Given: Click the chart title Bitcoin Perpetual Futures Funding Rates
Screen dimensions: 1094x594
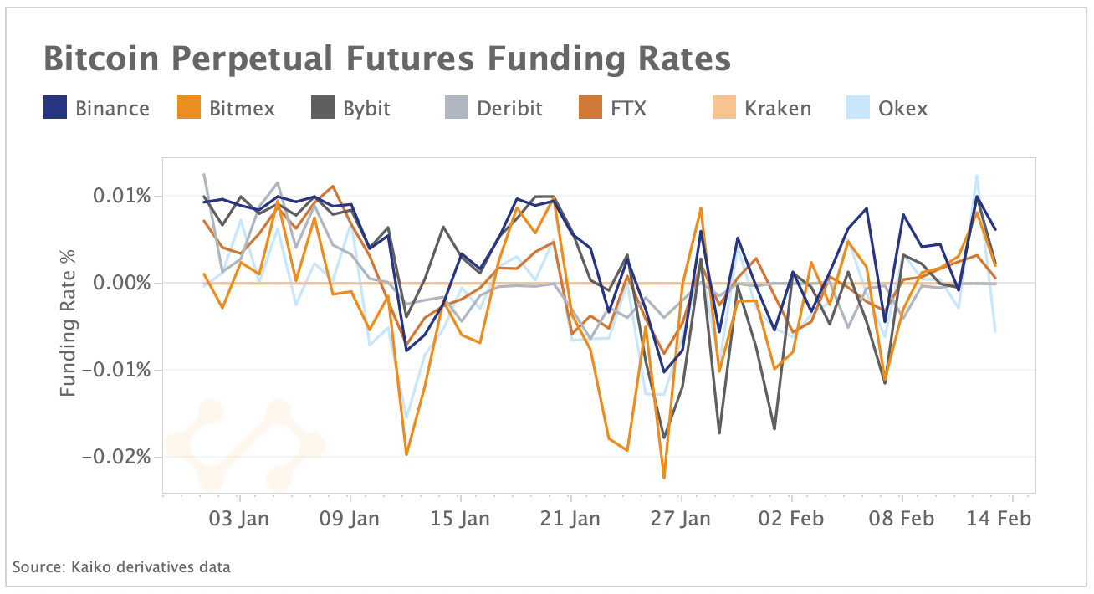Looking at the screenshot, I should tap(386, 60).
